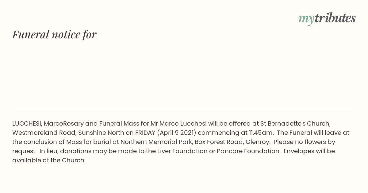
Task: Click the word "Funeral" in the heading
Action: pos(31,34)
